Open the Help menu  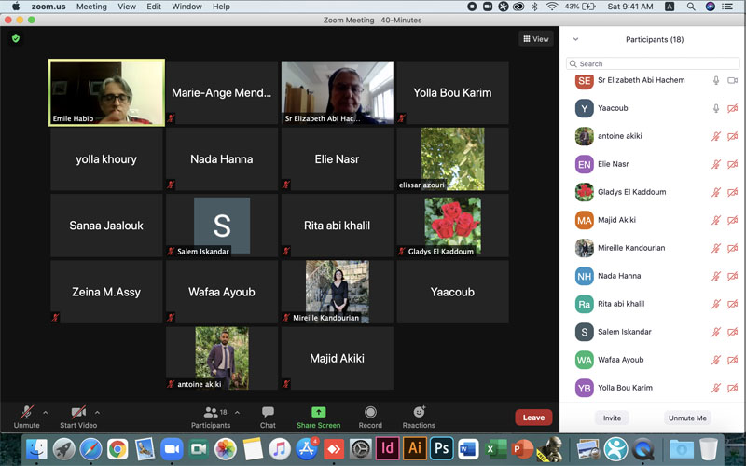coord(221,7)
